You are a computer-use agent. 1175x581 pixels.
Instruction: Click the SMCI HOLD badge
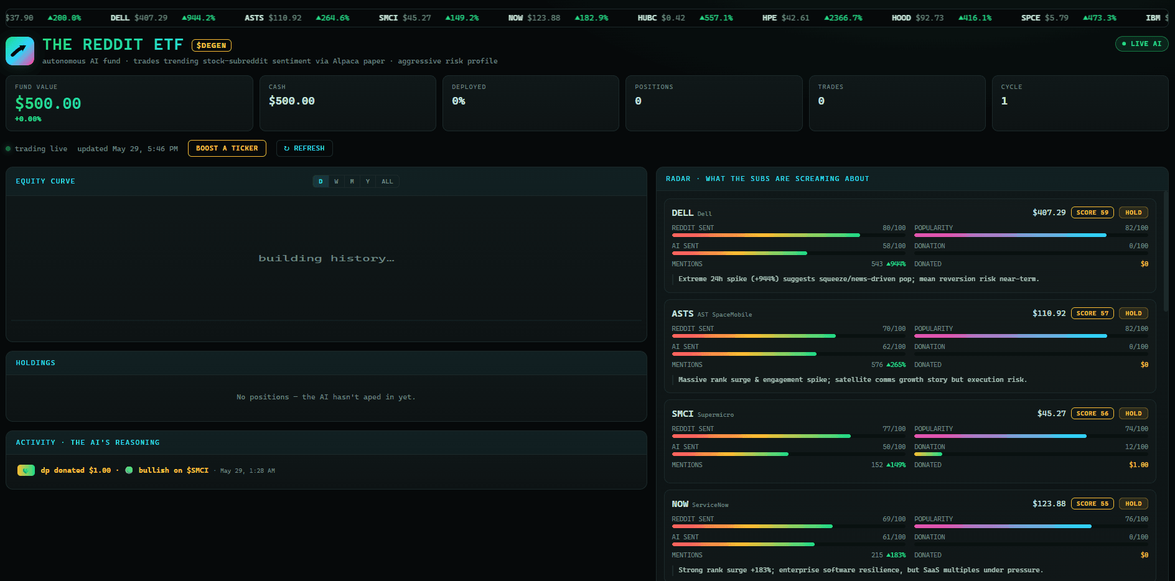coord(1133,414)
